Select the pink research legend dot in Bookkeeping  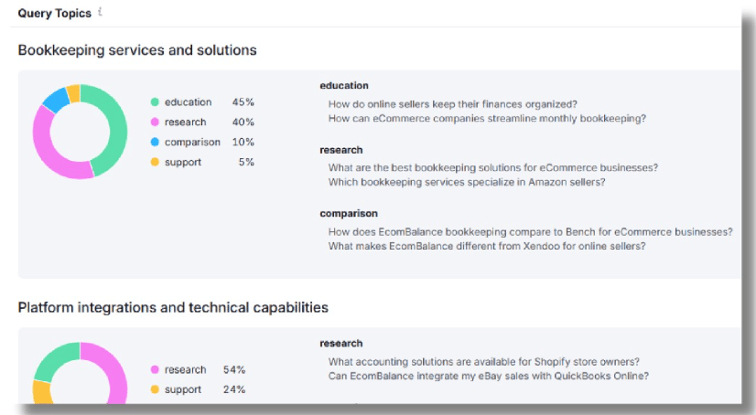(155, 122)
